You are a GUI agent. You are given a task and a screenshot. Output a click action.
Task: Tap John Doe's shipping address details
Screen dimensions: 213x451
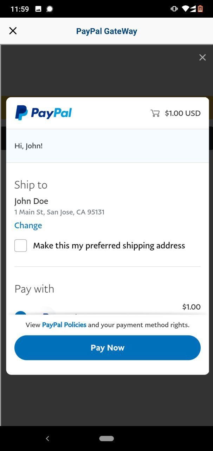pos(59,212)
